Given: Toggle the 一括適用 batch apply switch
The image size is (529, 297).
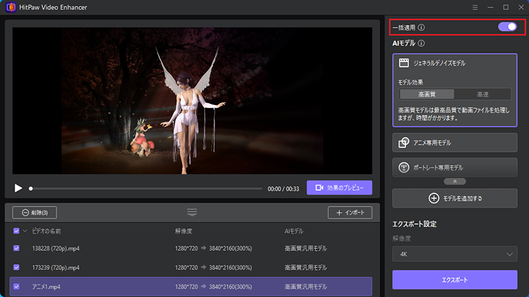Looking at the screenshot, I should click(507, 27).
